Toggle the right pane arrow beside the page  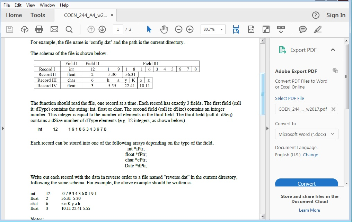click(267, 128)
